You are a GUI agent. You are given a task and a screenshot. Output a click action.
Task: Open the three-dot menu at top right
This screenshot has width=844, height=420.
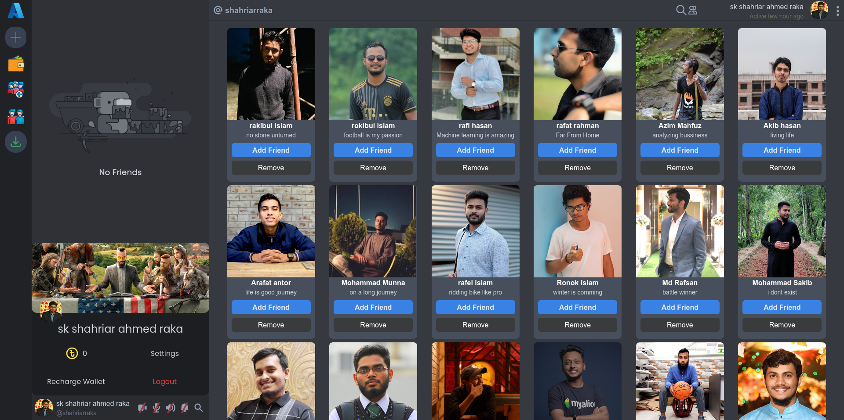tap(837, 11)
